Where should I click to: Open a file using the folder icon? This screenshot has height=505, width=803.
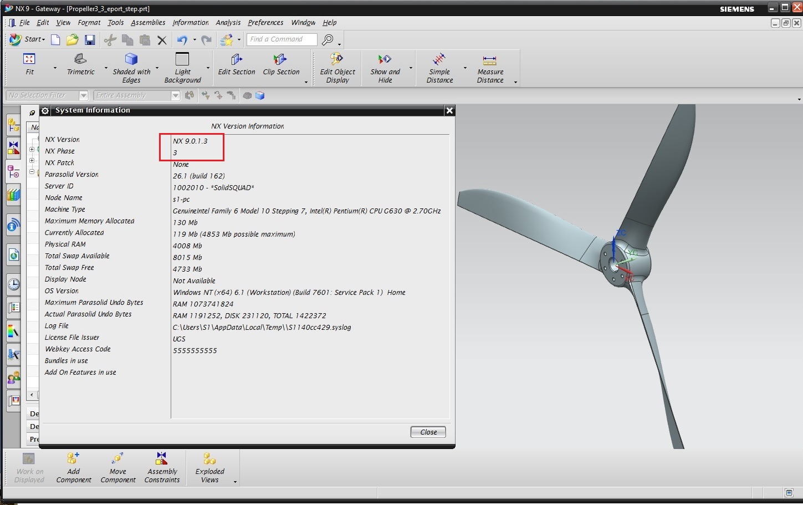(72, 39)
